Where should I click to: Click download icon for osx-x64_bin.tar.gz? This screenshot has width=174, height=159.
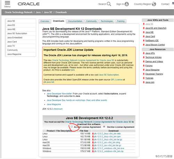click(x=93, y=145)
